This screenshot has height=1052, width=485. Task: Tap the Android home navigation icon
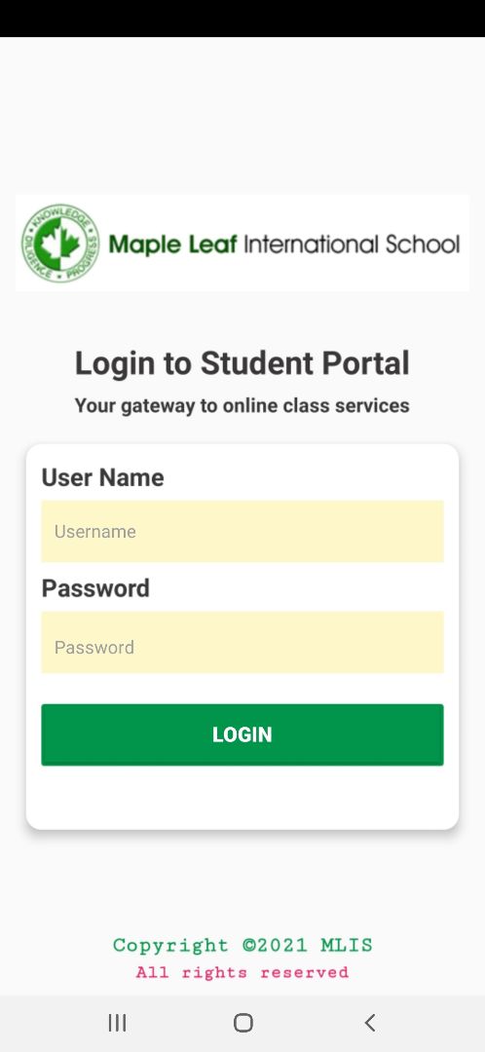242,1023
